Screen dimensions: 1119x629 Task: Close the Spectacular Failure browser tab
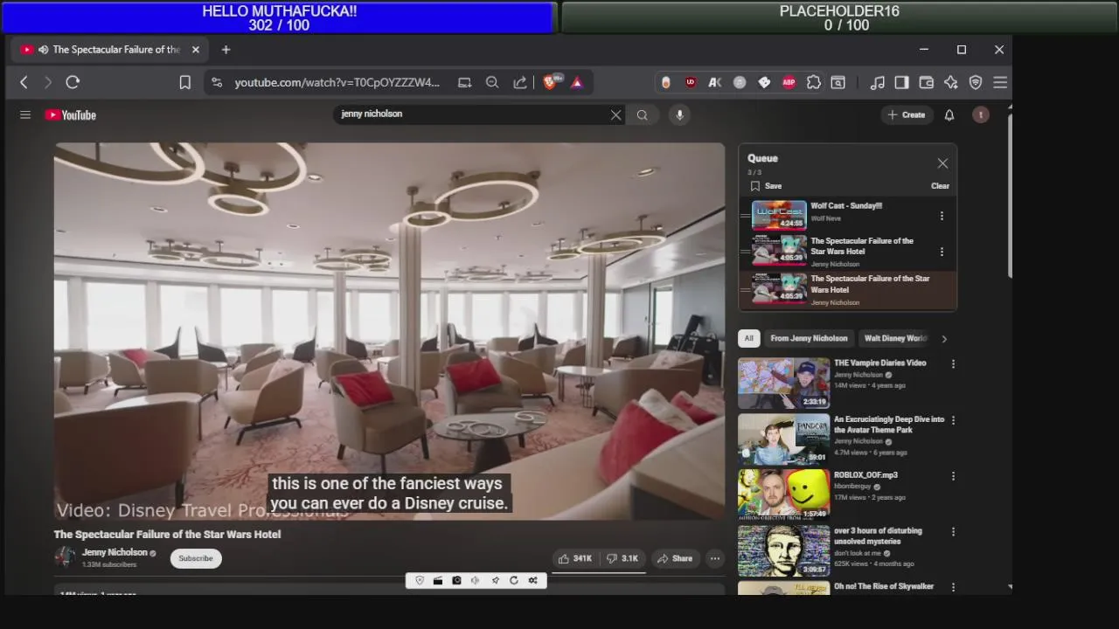point(195,50)
